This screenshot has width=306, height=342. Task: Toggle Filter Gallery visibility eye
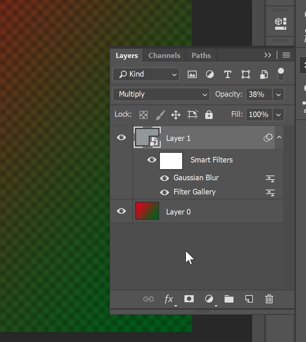(x=164, y=193)
